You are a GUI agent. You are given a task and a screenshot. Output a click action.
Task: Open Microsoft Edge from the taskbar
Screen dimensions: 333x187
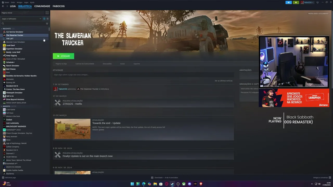[x=144, y=184]
